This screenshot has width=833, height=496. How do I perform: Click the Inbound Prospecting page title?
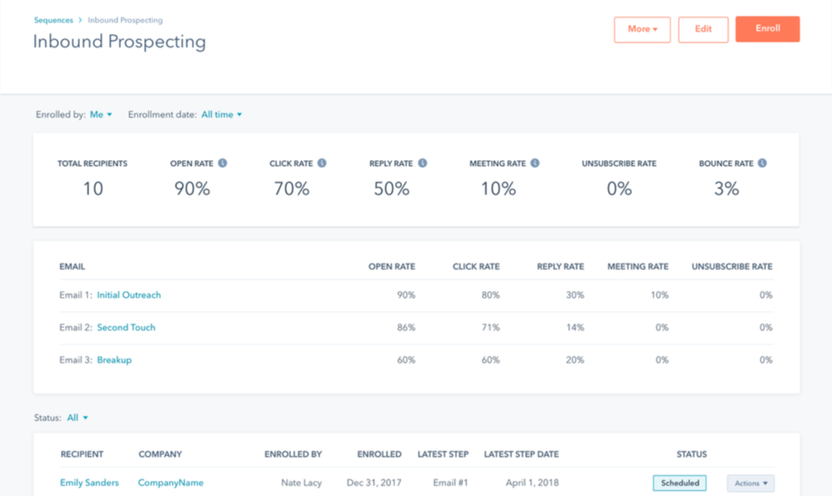[118, 41]
